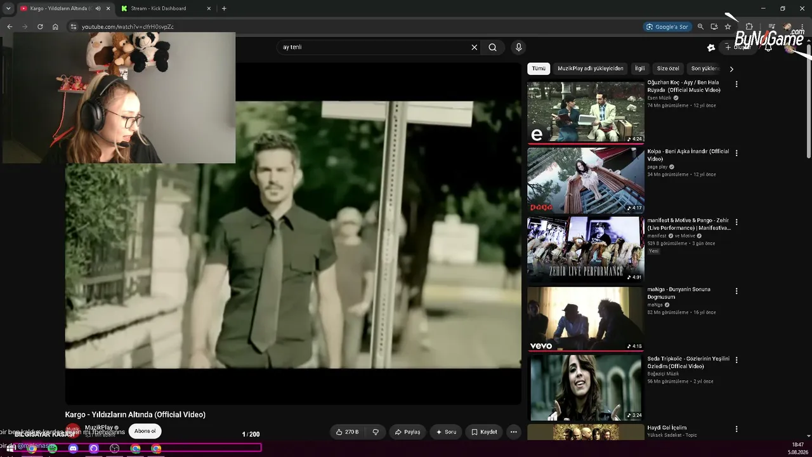Open the browser extensions menu
The width and height of the screenshot is (812, 457).
click(x=749, y=27)
